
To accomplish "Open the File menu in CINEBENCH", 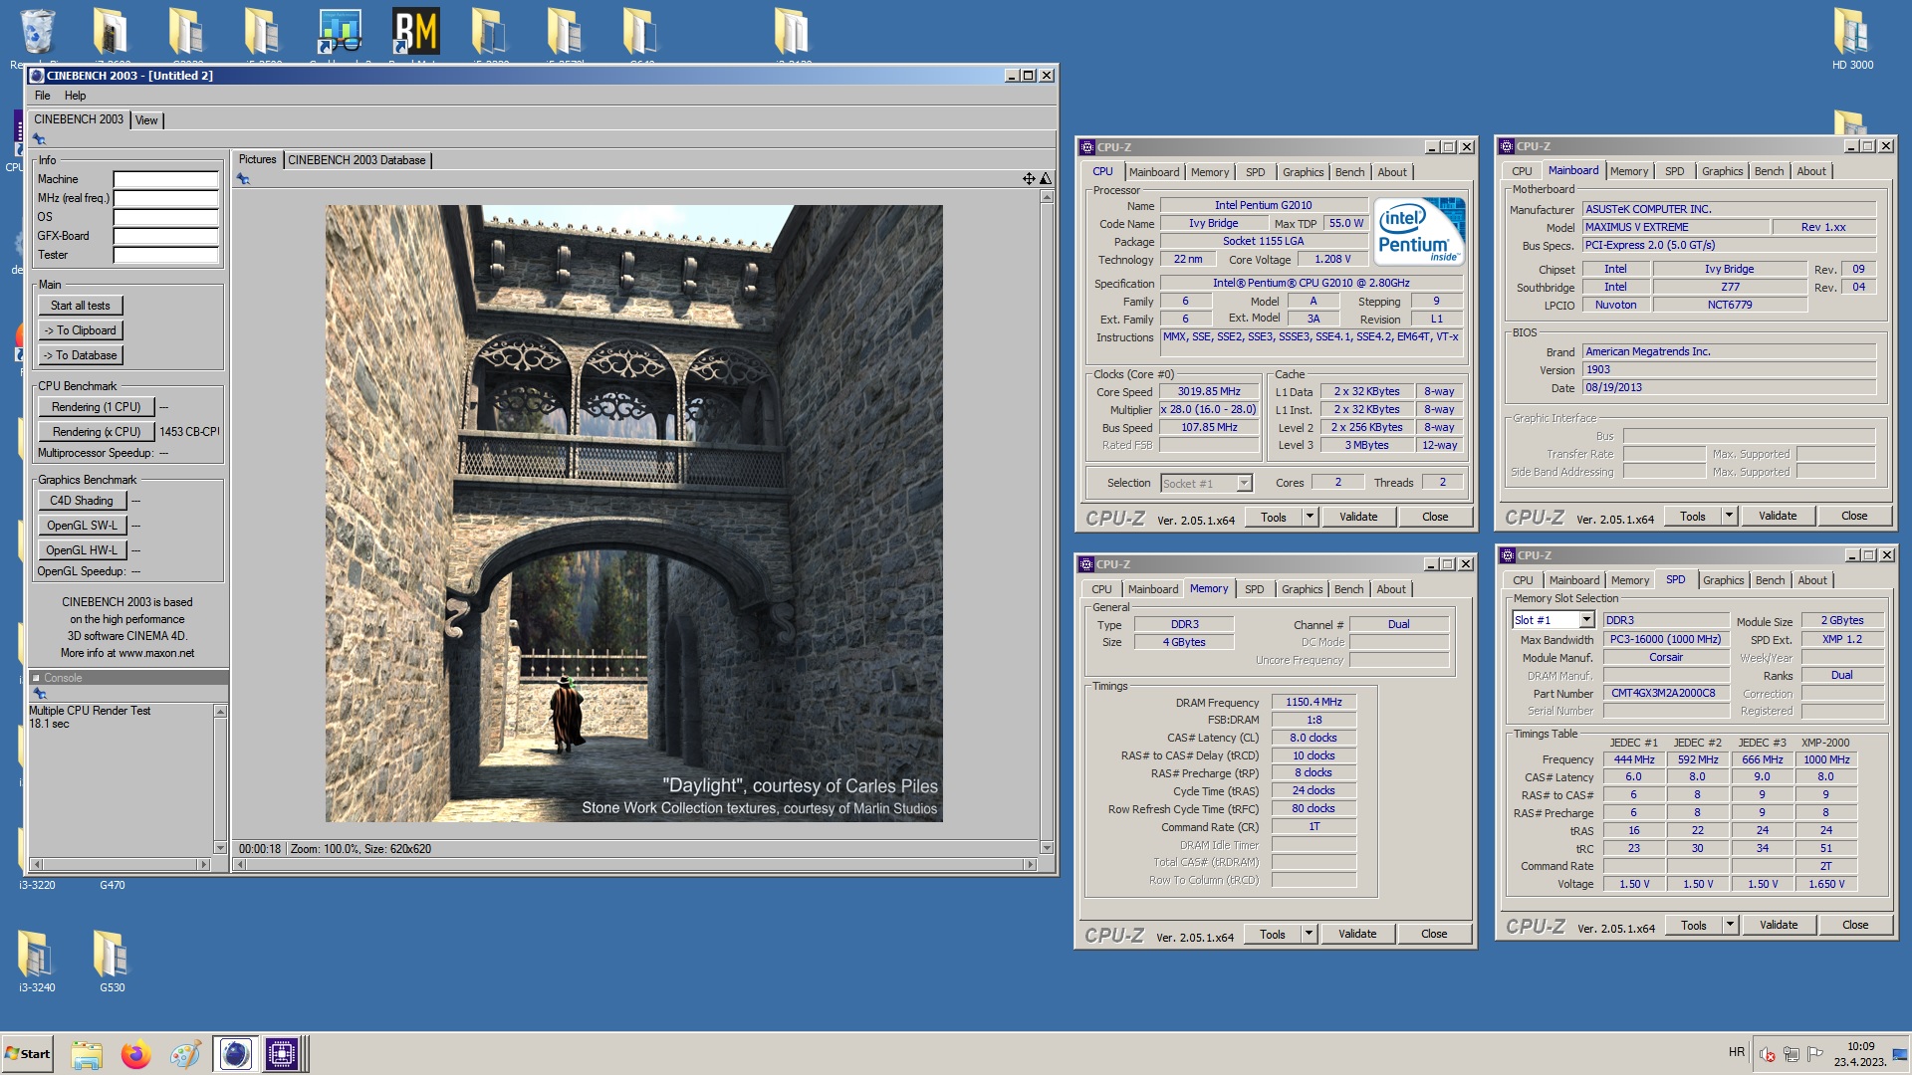I will pos(42,96).
